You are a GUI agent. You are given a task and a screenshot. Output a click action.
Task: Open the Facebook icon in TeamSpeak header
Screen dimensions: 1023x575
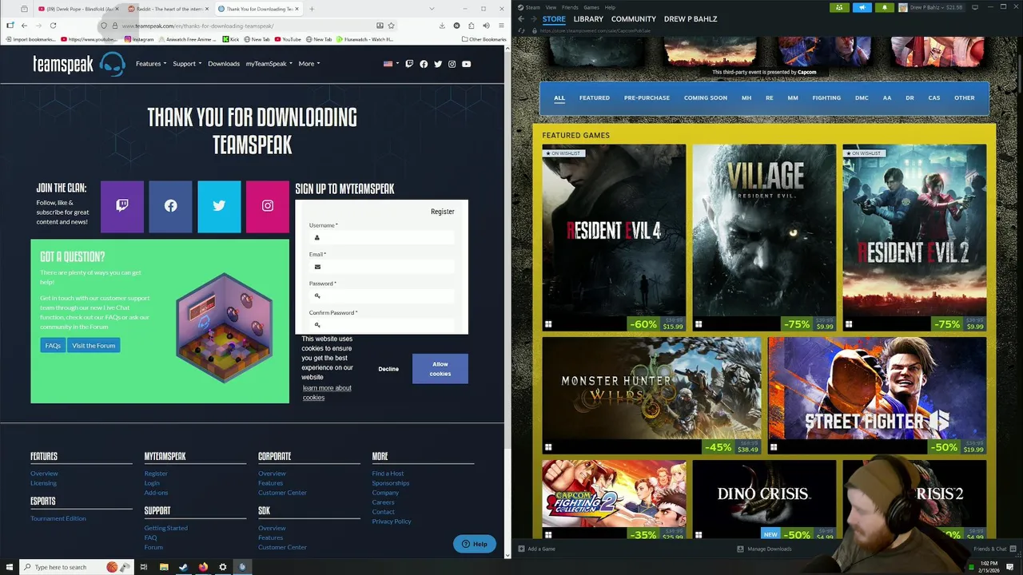tap(424, 64)
